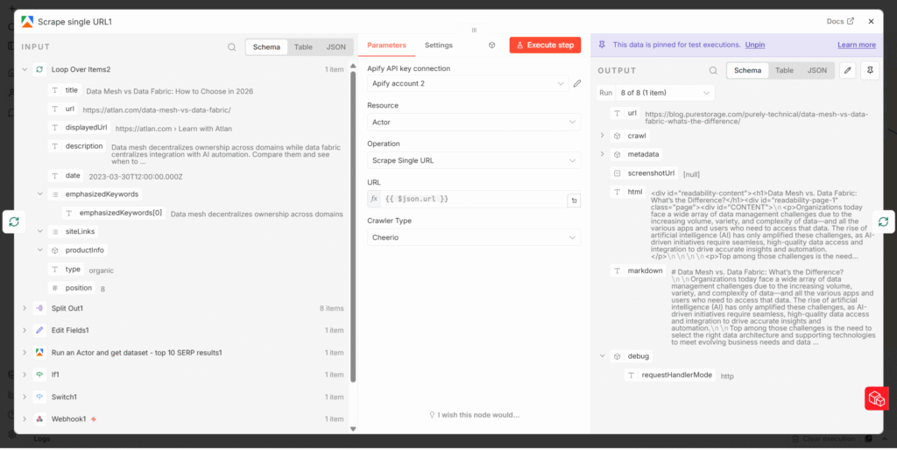This screenshot has height=450, width=897.
Task: Expand the metadata field in output
Action: tap(602, 154)
